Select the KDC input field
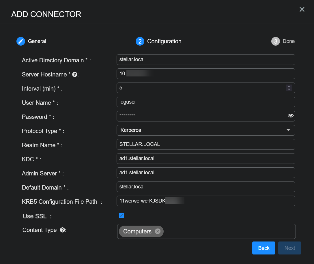Viewport: 314px width, 264px height. [206, 158]
